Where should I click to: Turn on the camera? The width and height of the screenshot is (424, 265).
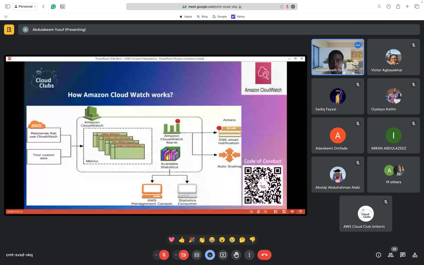pos(184,255)
